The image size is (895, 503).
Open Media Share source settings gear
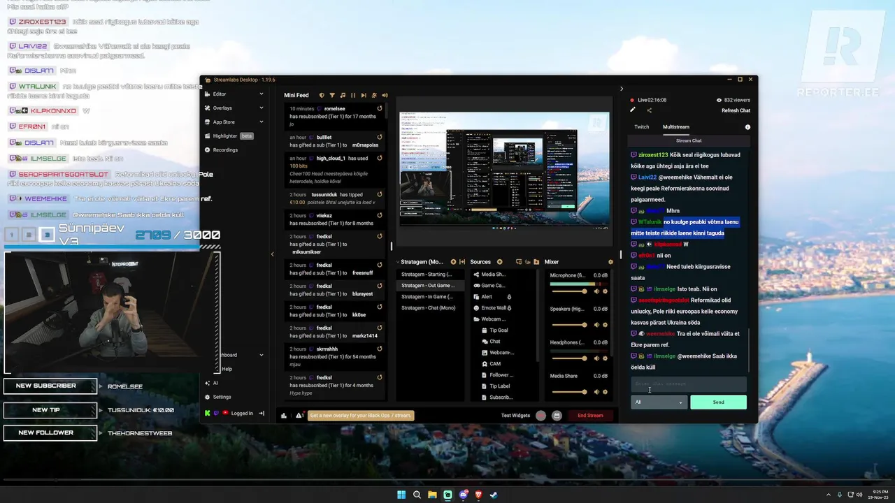(606, 392)
